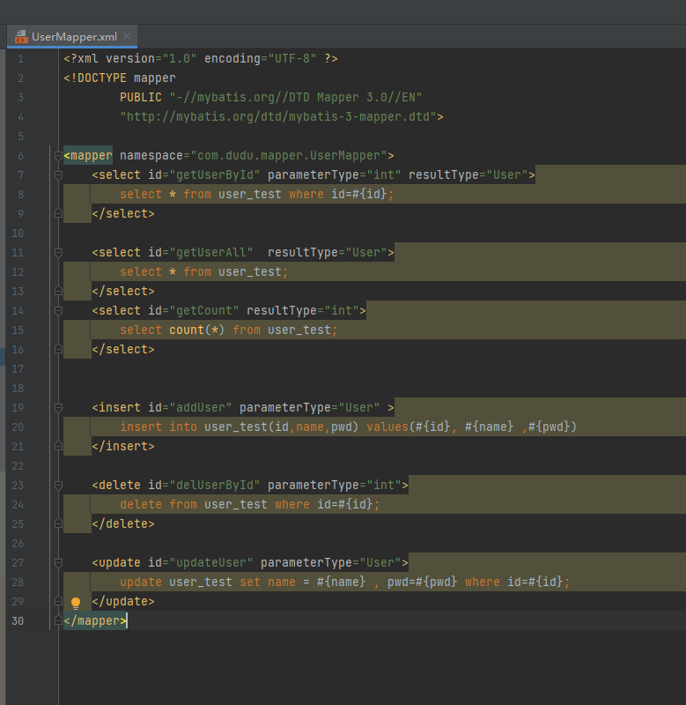
Task: Collapse the getCount select fold at line 14
Action: coord(58,311)
